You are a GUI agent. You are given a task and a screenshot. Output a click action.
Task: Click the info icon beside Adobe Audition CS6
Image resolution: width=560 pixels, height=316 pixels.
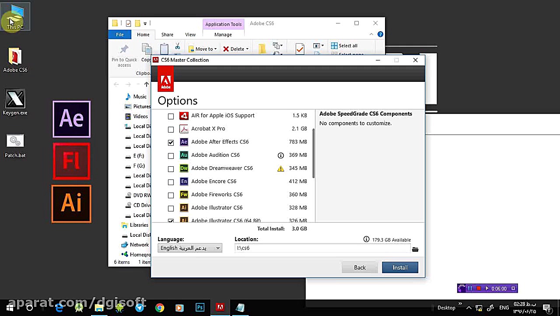tap(281, 155)
